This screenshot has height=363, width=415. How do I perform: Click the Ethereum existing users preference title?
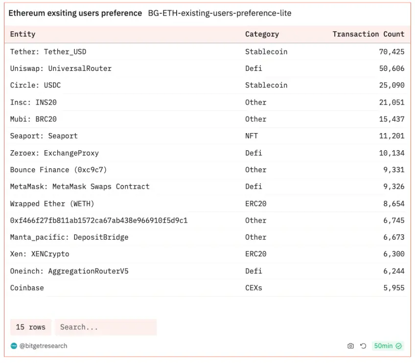click(x=75, y=13)
